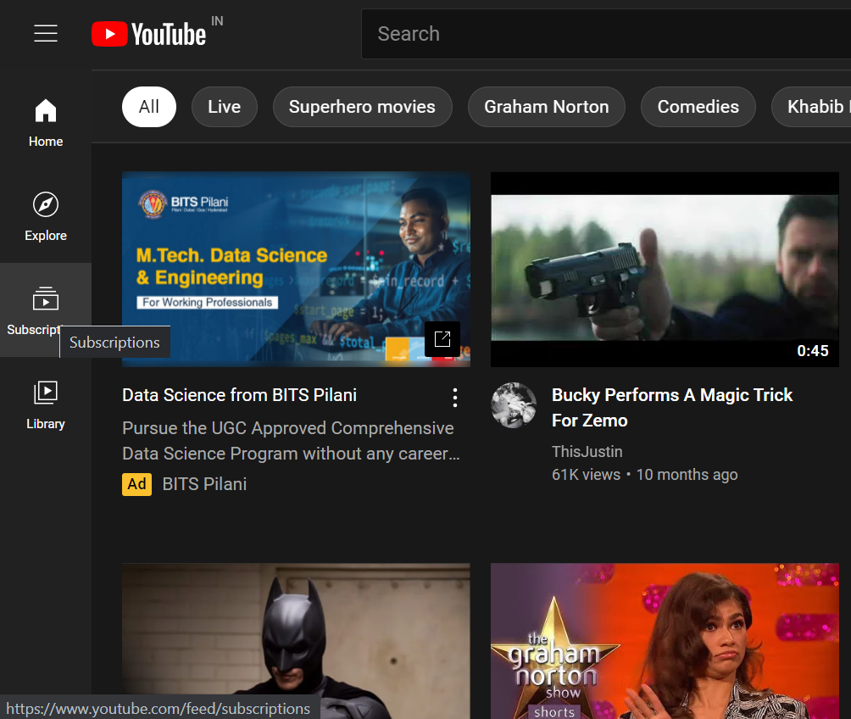Click '61K views' metadata text
This screenshot has height=719, width=851.
[586, 475]
